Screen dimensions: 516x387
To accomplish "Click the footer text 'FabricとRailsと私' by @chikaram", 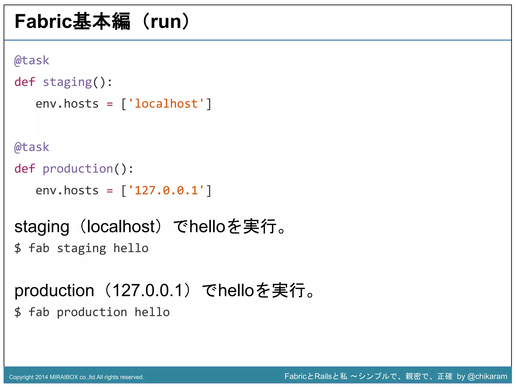I will tap(396, 376).
